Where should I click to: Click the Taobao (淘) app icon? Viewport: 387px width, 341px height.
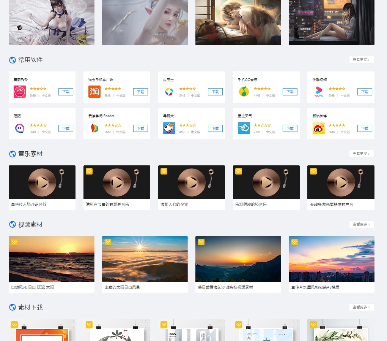click(94, 92)
